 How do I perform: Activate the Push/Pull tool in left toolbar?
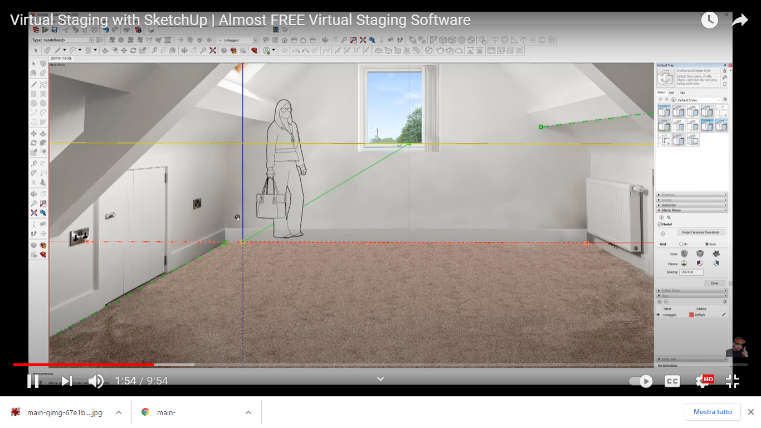[43, 134]
